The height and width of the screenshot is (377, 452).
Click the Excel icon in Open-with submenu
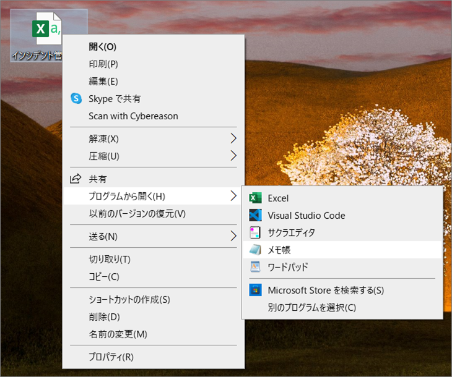point(255,198)
